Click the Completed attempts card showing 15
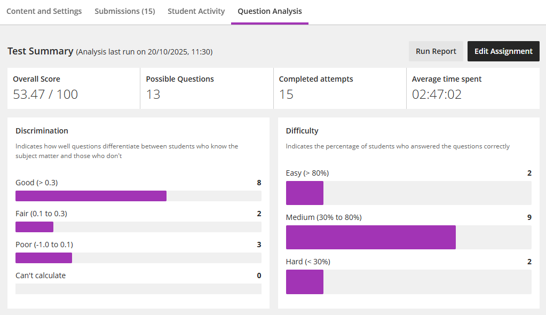546x315 pixels. pyautogui.click(x=339, y=88)
